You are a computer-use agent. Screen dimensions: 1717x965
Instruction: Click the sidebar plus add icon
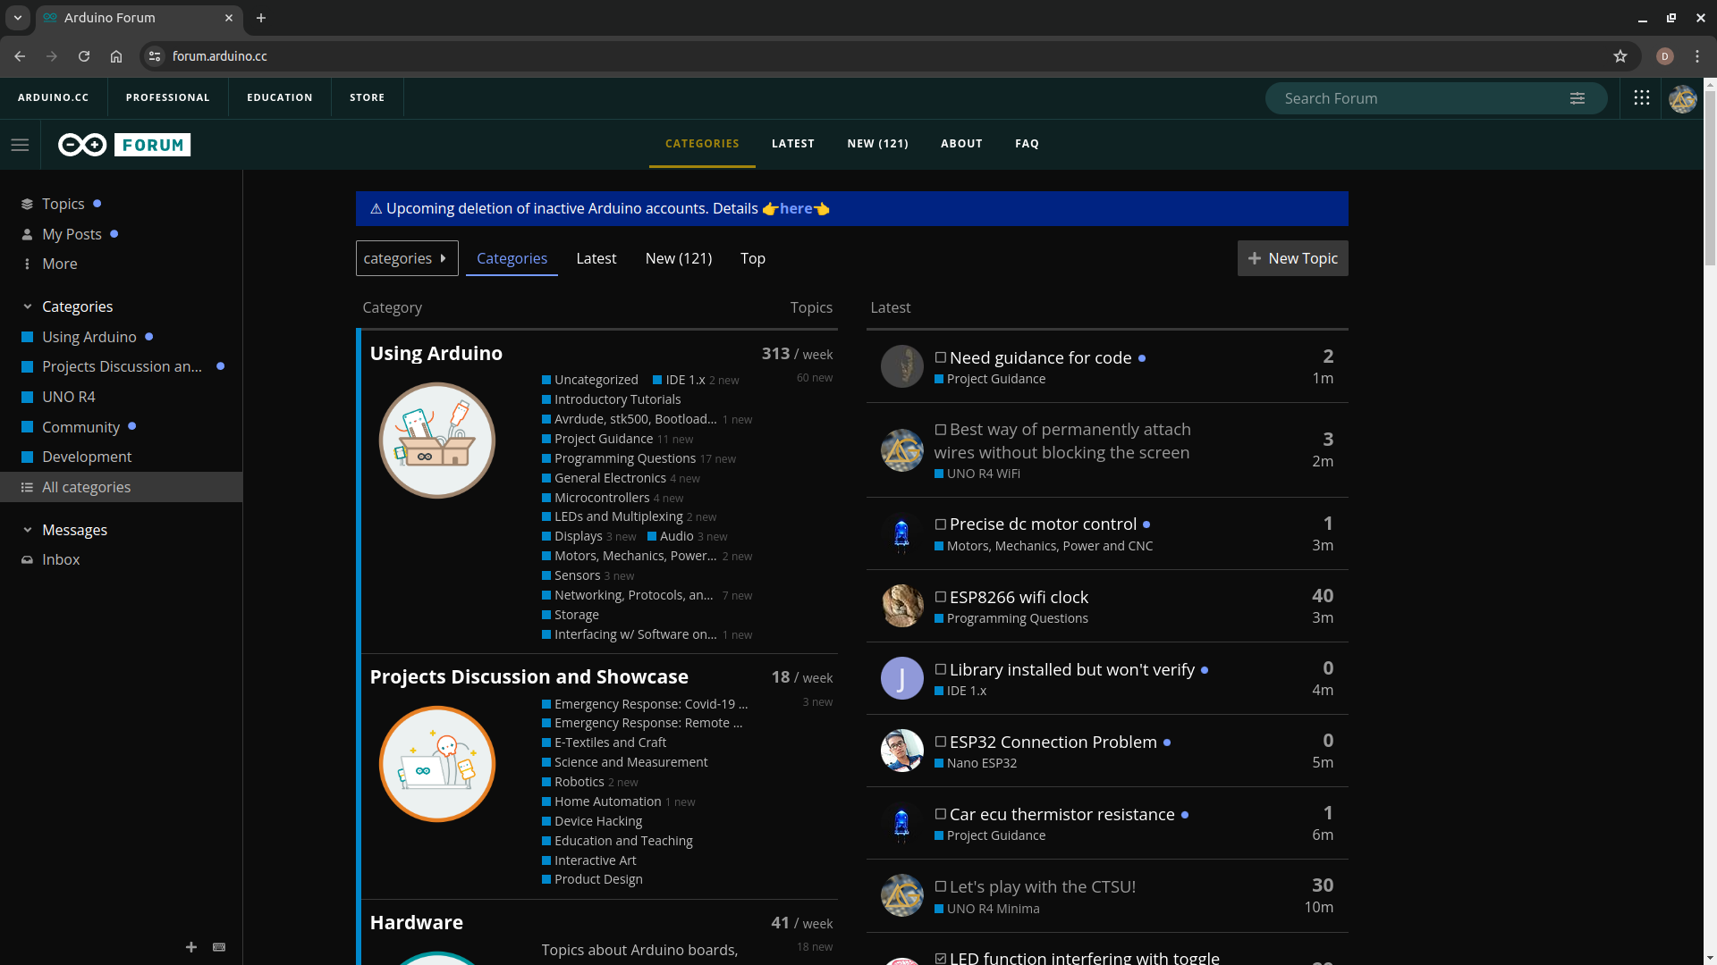click(191, 947)
